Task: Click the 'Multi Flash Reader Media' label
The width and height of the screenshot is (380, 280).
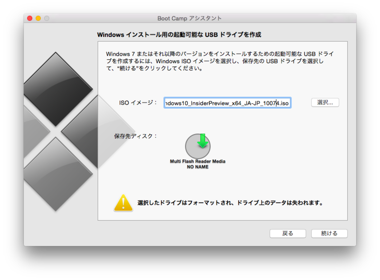Action: click(x=198, y=161)
